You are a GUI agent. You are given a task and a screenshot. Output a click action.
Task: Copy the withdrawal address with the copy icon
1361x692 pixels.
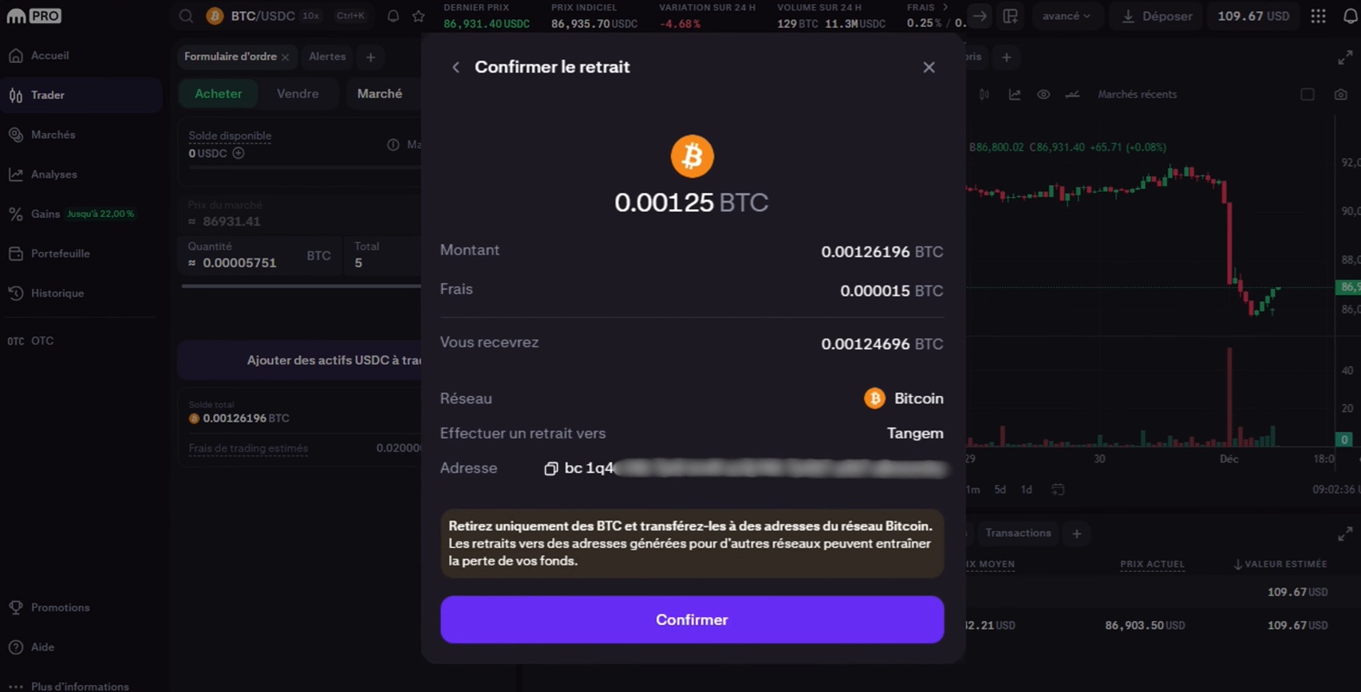(x=550, y=469)
